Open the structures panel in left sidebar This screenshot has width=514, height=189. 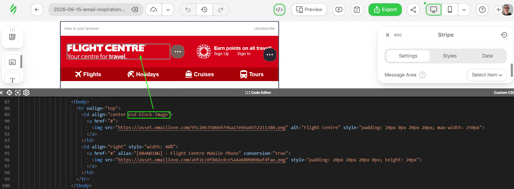[x=13, y=37]
